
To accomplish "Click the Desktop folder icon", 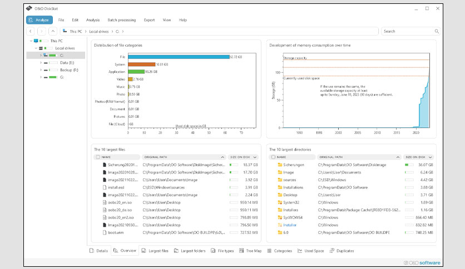I will pos(280,195).
